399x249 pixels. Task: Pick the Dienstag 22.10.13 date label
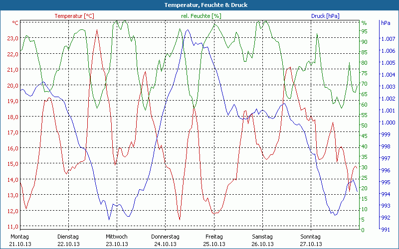pyautogui.click(x=68, y=240)
